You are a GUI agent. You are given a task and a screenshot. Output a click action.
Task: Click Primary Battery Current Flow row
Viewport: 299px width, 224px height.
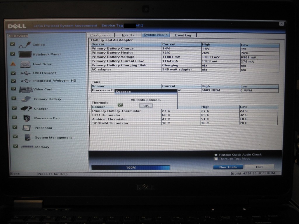click(x=185, y=61)
